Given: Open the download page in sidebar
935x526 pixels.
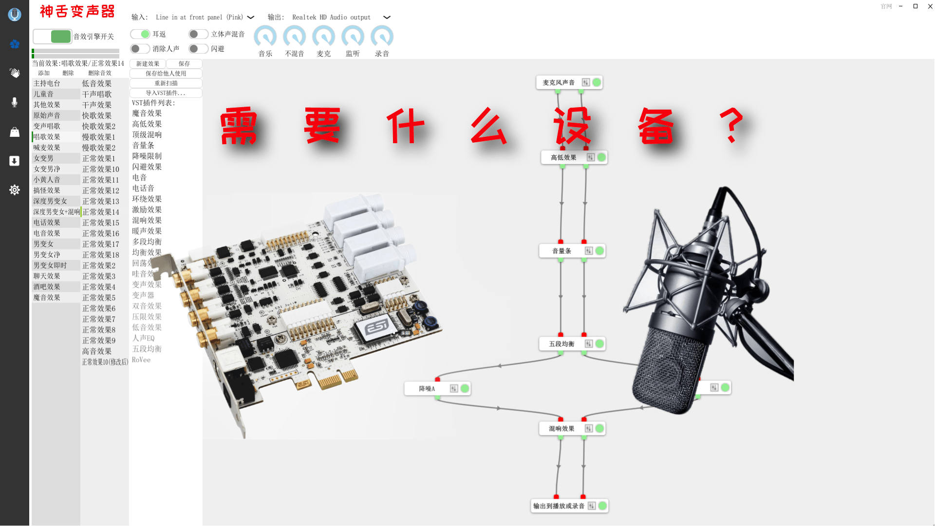Looking at the screenshot, I should [x=15, y=161].
